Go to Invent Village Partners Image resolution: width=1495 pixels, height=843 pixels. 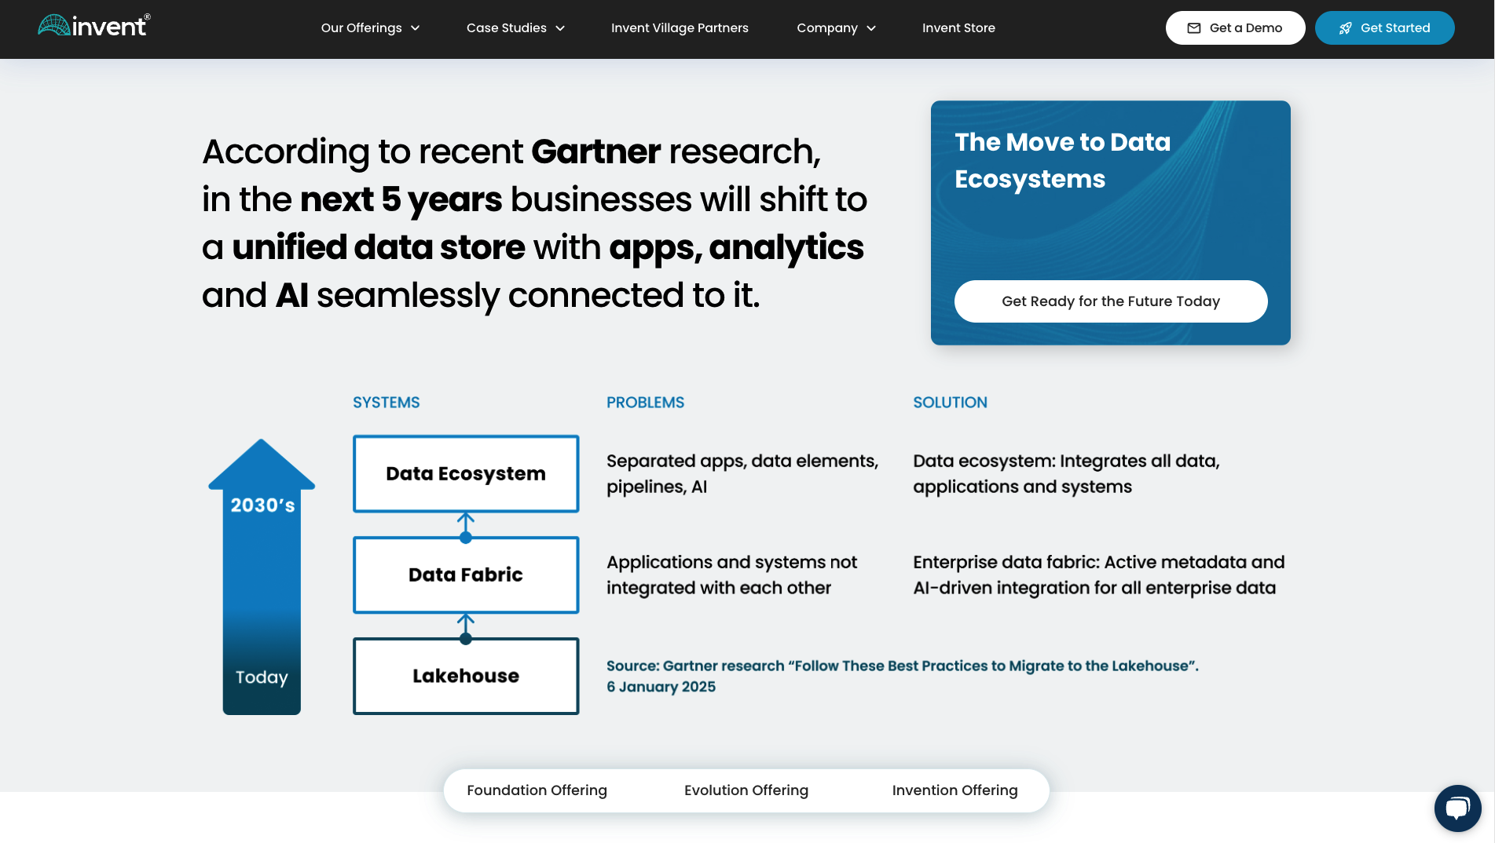coord(680,28)
